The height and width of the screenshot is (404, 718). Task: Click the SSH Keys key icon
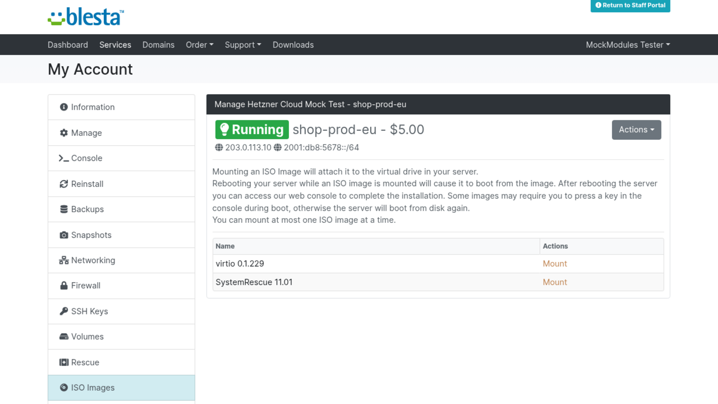point(64,311)
